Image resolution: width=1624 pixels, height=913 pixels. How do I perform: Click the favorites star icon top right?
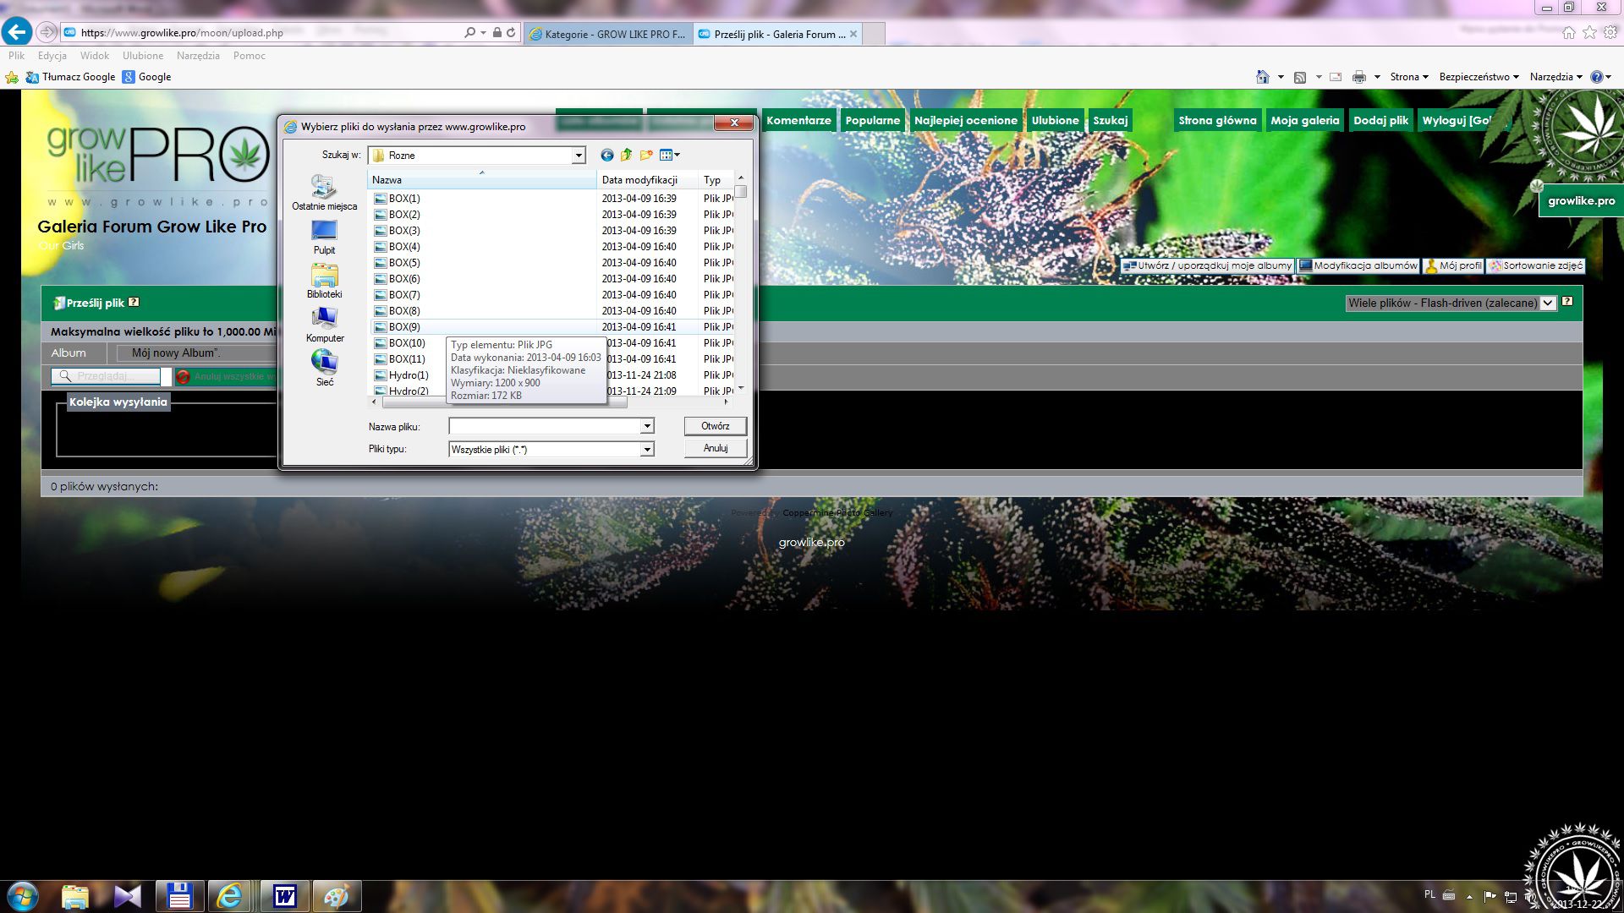[1589, 32]
